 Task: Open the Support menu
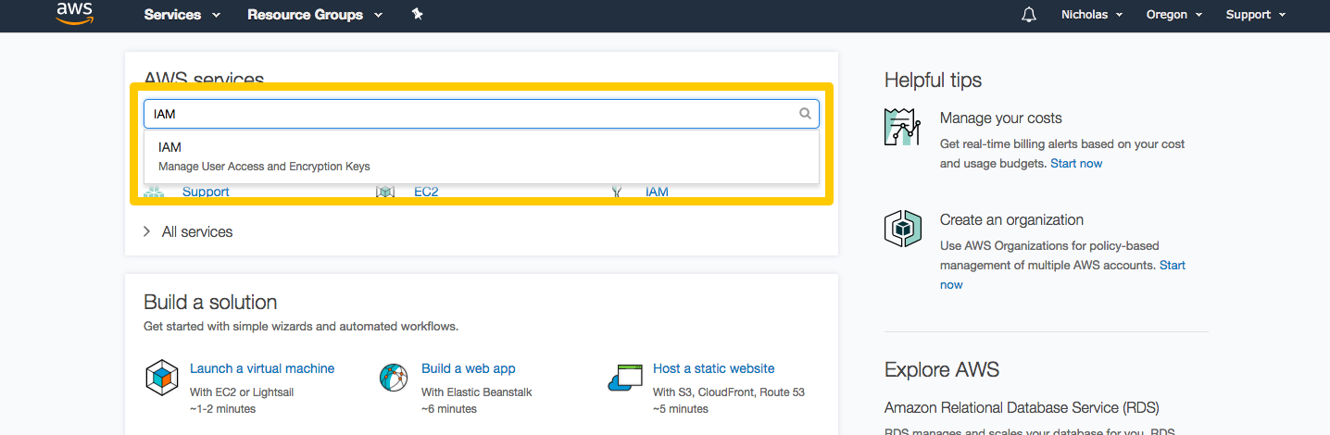coord(1256,15)
